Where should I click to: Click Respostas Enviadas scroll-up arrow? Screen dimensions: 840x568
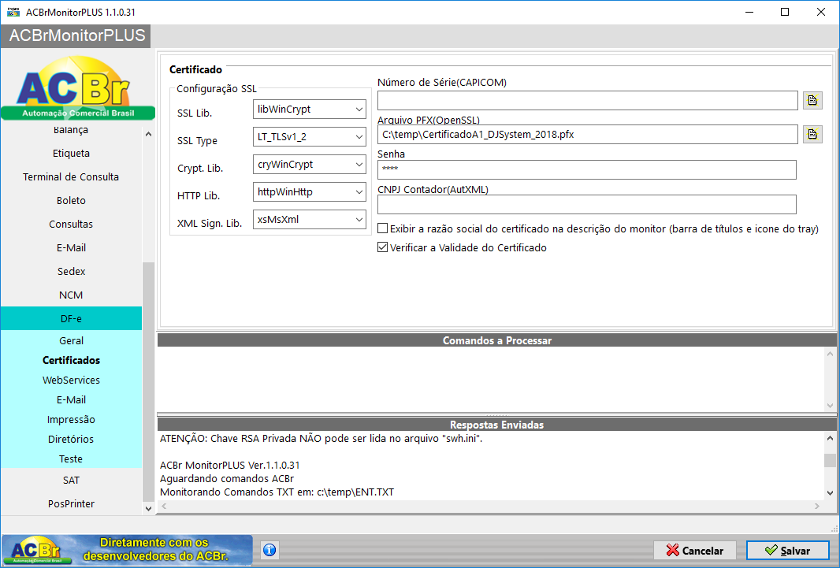(x=830, y=439)
